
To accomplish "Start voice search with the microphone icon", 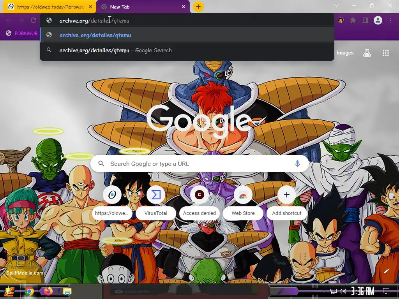I will pos(297,164).
